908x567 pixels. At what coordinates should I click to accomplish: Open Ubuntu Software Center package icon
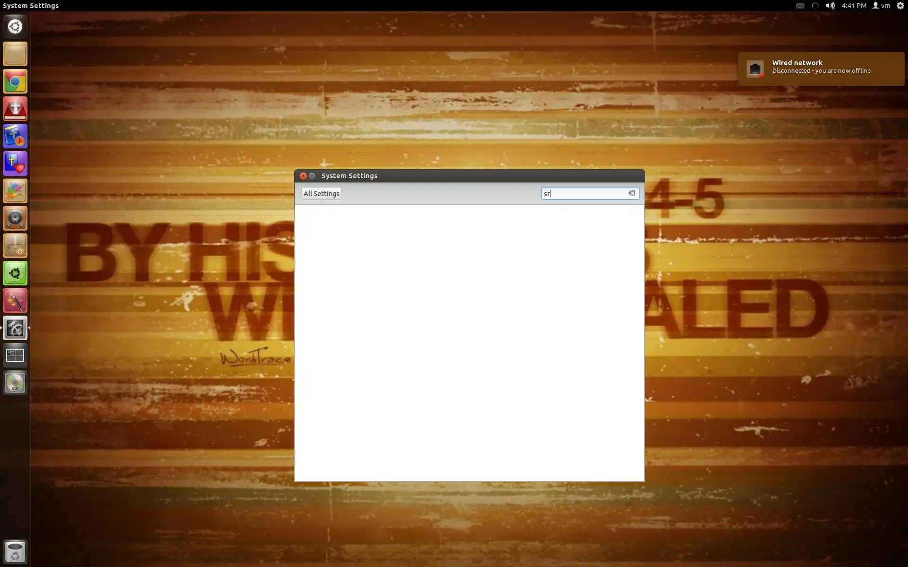pyautogui.click(x=15, y=246)
